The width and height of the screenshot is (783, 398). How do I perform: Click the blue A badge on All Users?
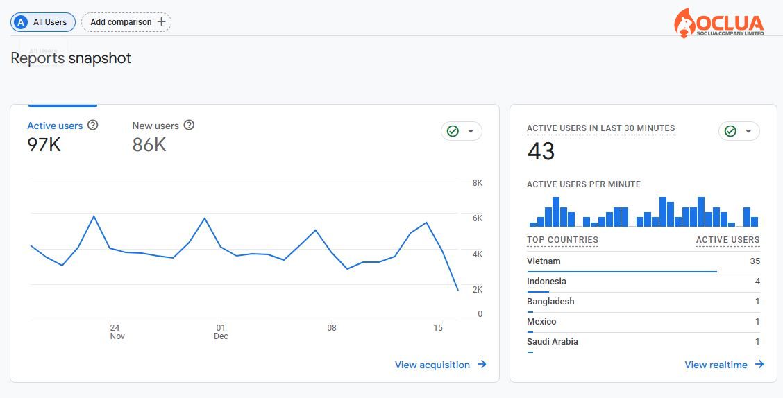coord(21,22)
